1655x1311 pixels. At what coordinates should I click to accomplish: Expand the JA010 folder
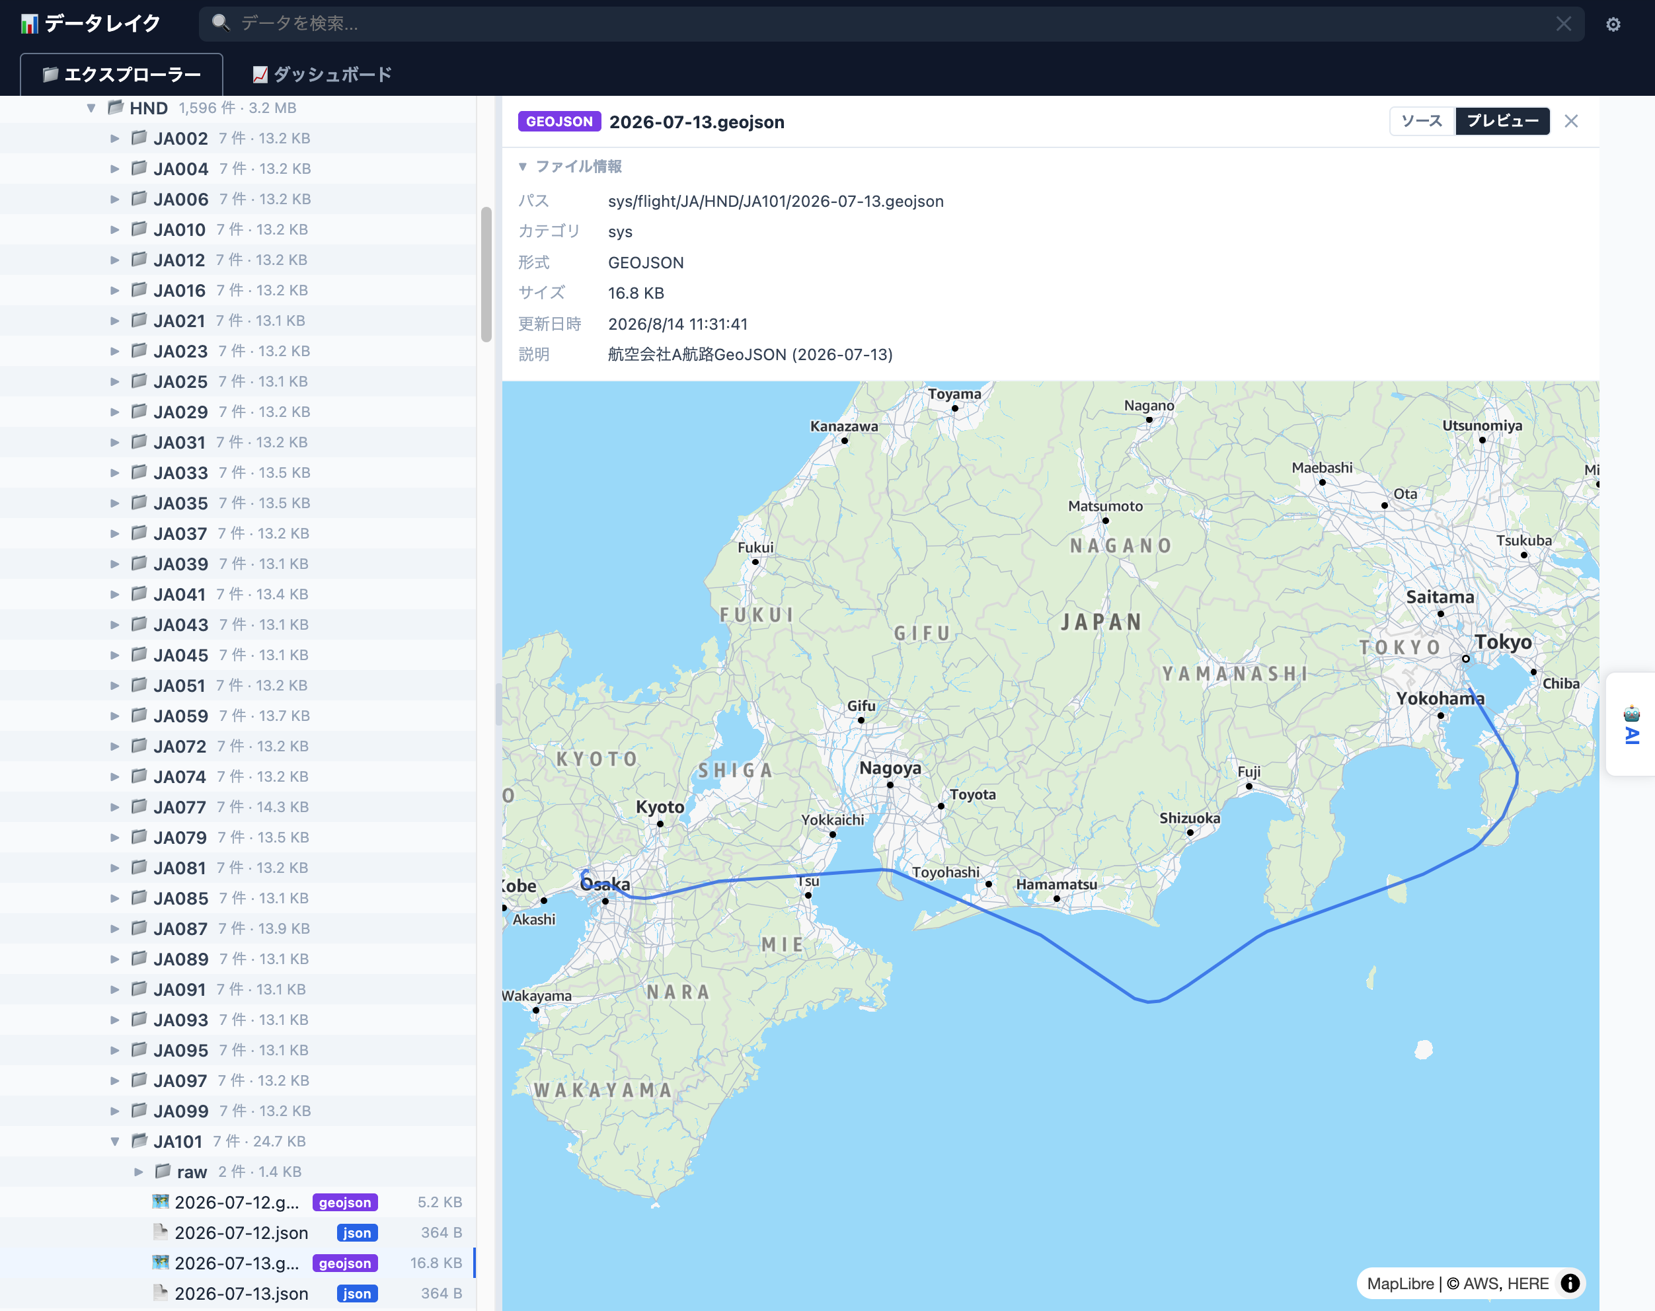pyautogui.click(x=114, y=229)
